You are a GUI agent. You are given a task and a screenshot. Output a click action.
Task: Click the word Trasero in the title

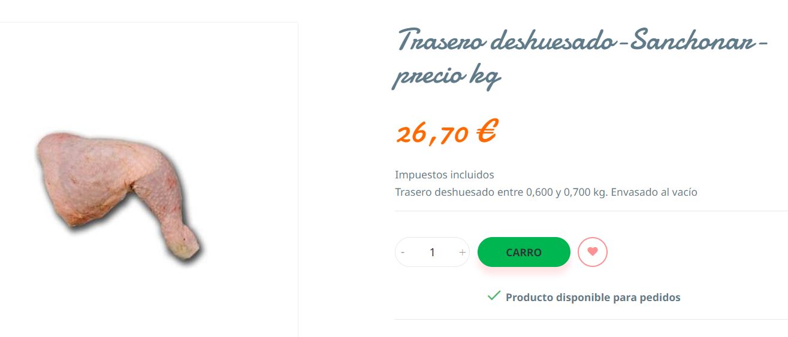pos(440,41)
